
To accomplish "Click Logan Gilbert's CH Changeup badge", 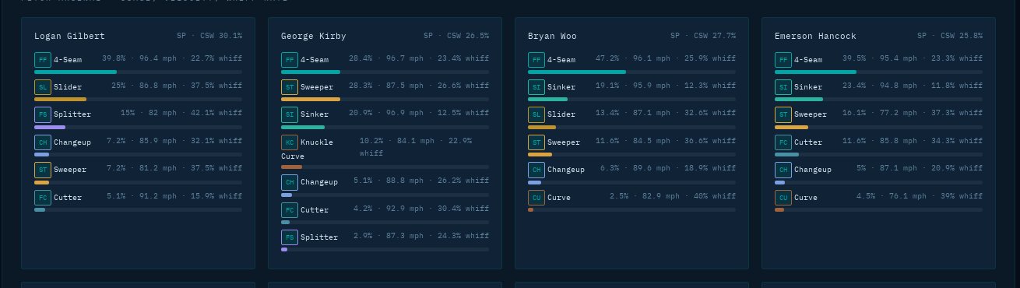I will (x=42, y=142).
